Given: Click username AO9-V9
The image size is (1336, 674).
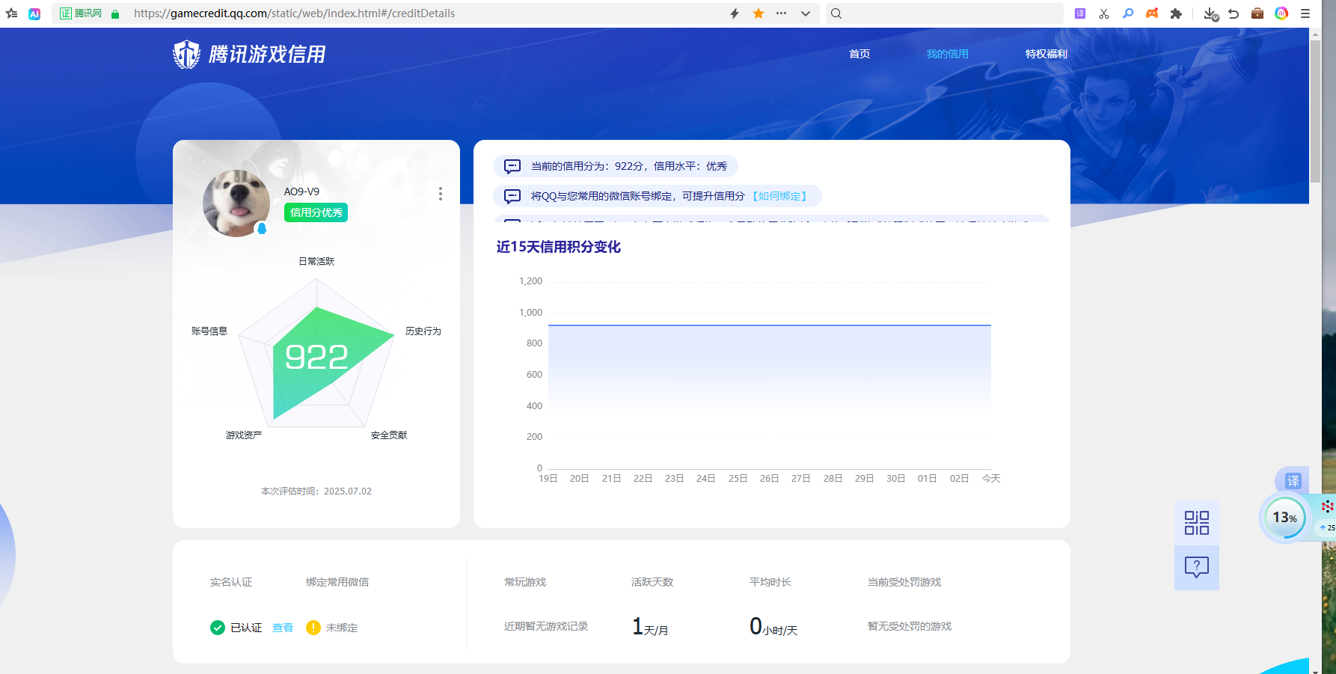Looking at the screenshot, I should [301, 192].
